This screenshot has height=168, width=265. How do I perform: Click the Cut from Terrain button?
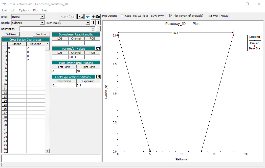[x=217, y=16]
